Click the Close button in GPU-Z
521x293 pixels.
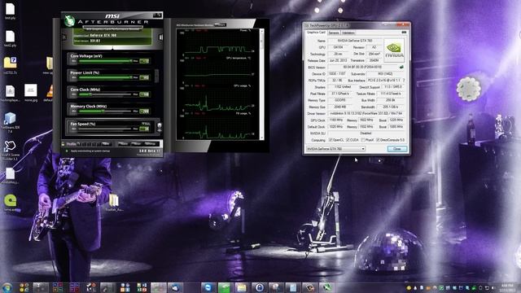(x=397, y=149)
